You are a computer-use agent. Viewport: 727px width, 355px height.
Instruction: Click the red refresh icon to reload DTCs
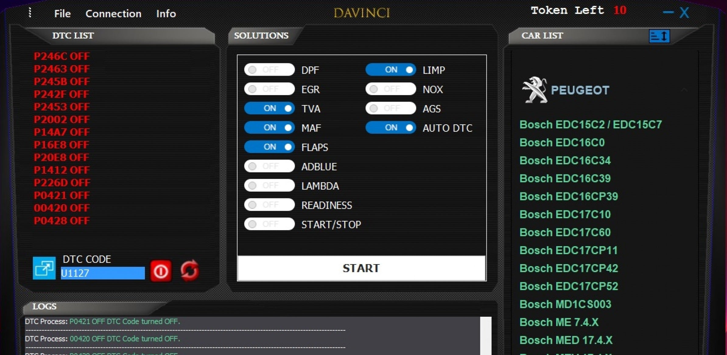(x=189, y=270)
